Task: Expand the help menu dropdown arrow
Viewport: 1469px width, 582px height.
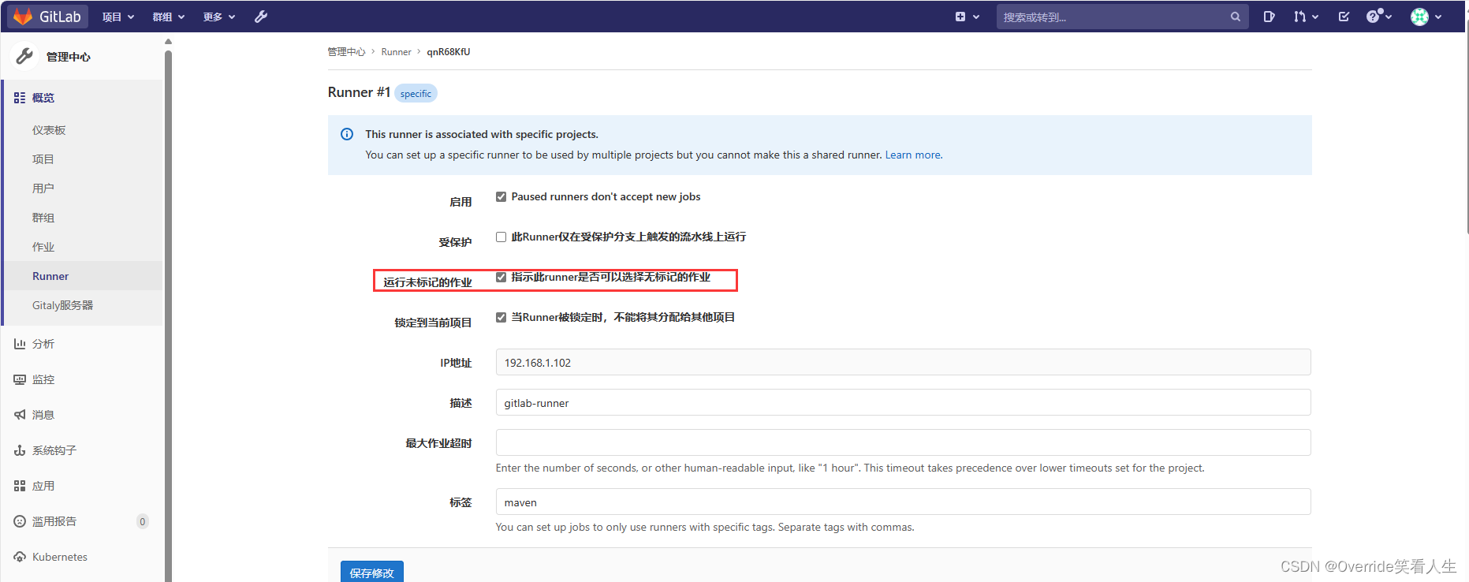Action: 1389,17
